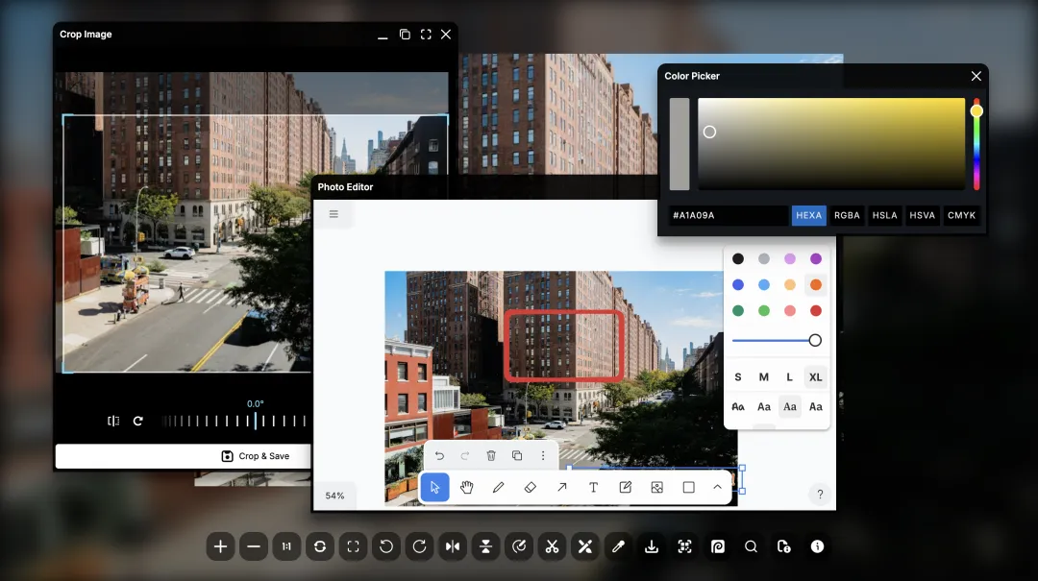Click the scan QR code icon
Viewport: 1038px width, 581px height.
(x=684, y=546)
